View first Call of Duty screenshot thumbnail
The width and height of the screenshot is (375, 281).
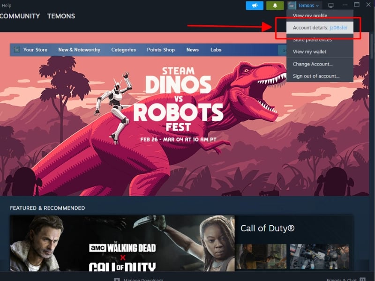pyautogui.click(x=261, y=256)
